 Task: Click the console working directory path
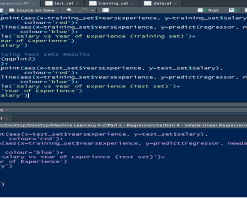coord(115,124)
